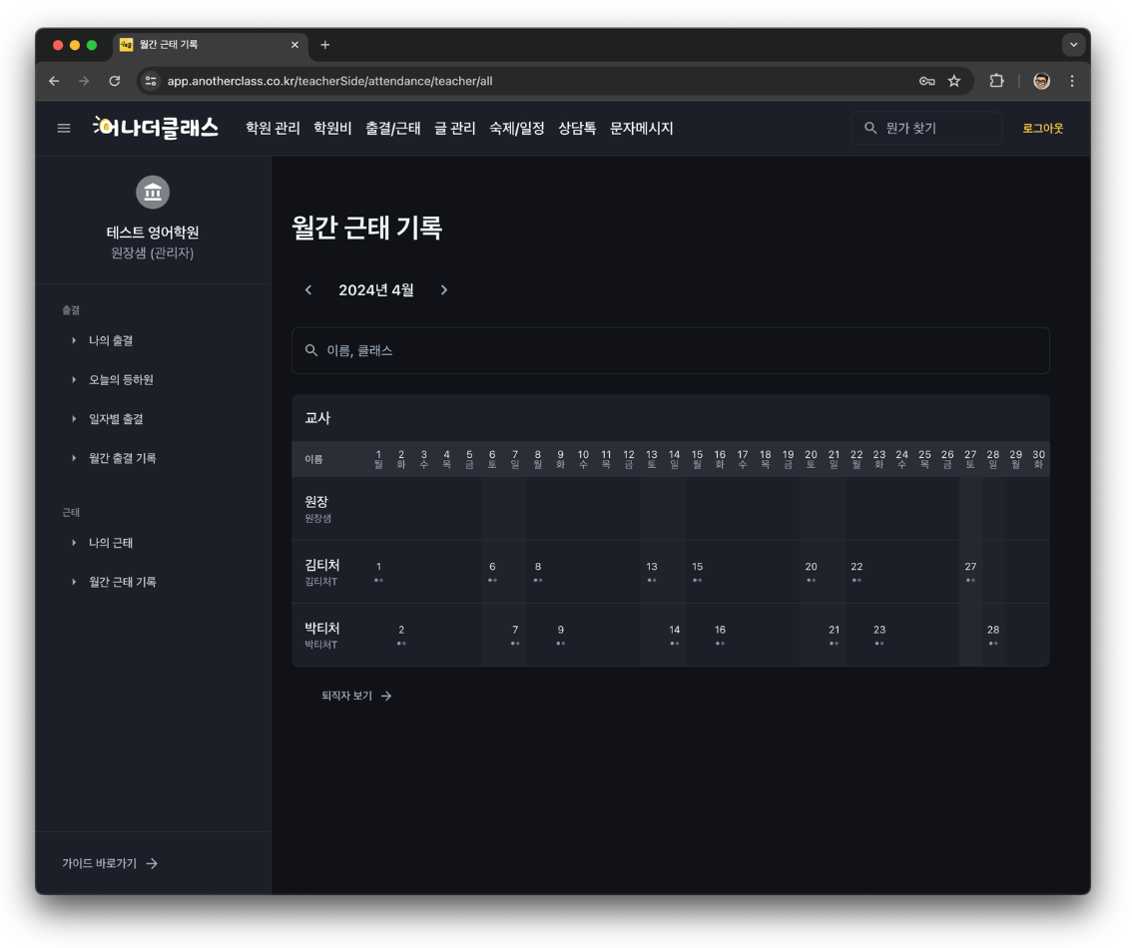This screenshot has width=1132, height=948.
Task: Open the Chrome three-dot menu
Action: [x=1072, y=81]
